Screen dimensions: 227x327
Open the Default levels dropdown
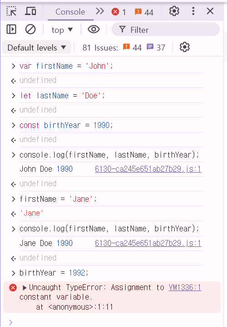coord(36,47)
